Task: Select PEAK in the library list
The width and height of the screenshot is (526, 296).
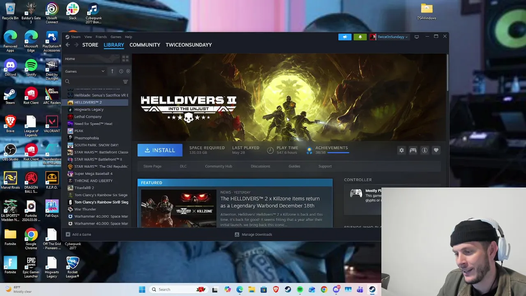Action: click(78, 131)
